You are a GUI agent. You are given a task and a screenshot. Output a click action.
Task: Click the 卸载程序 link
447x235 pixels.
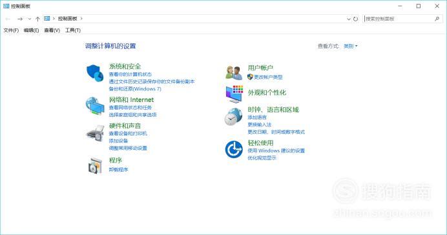118,170
